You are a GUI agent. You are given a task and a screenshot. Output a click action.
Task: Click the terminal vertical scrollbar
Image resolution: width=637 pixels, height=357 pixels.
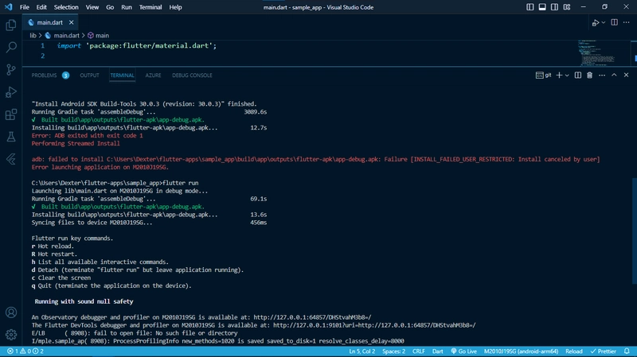click(x=634, y=231)
